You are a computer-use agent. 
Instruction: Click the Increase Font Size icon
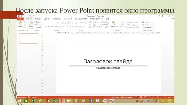pos(63,23)
